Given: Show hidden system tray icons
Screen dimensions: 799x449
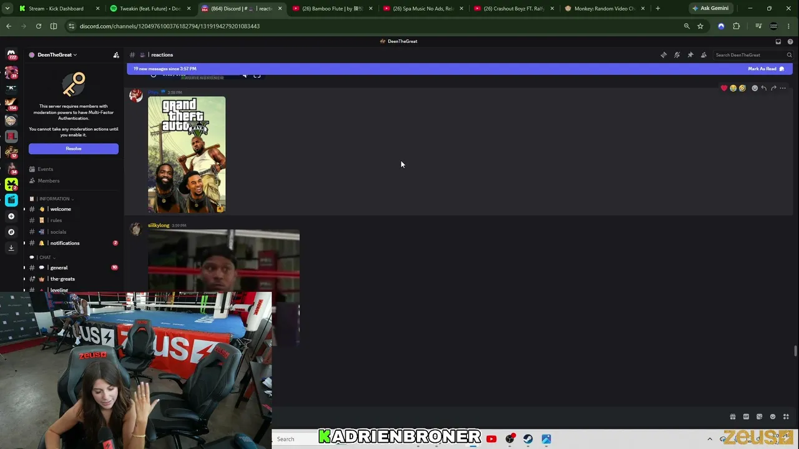Looking at the screenshot, I should (710, 439).
